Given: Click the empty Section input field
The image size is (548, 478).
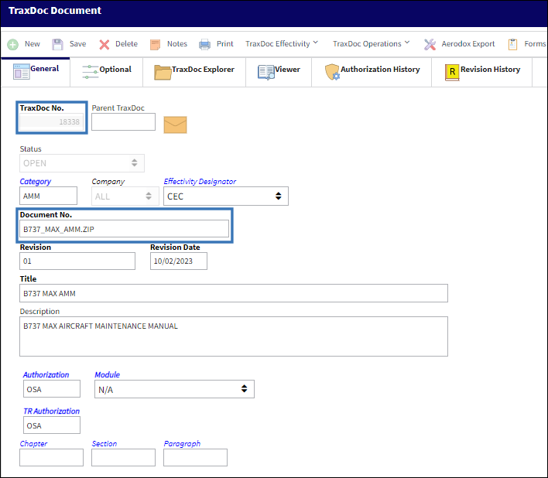Looking at the screenshot, I should pyautogui.click(x=123, y=457).
